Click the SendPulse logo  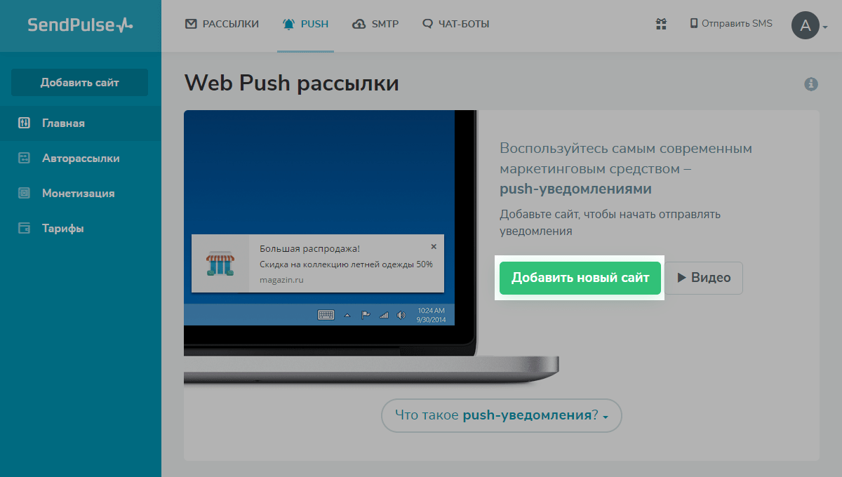click(x=80, y=25)
